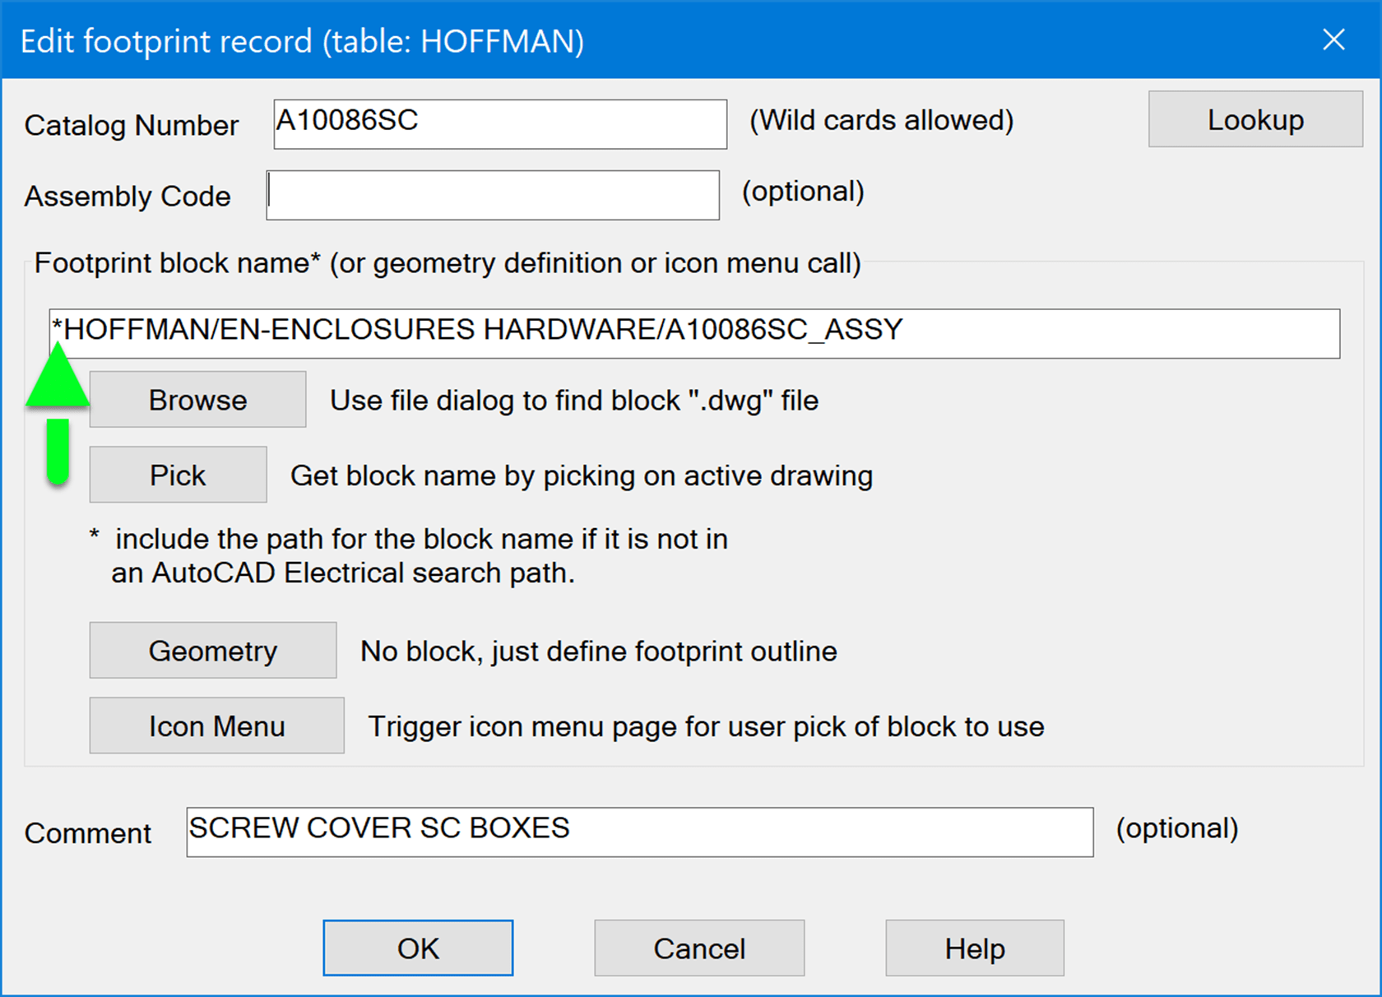1382x997 pixels.
Task: Click 'Trigger icon menu page' description text
Action: pos(706,727)
